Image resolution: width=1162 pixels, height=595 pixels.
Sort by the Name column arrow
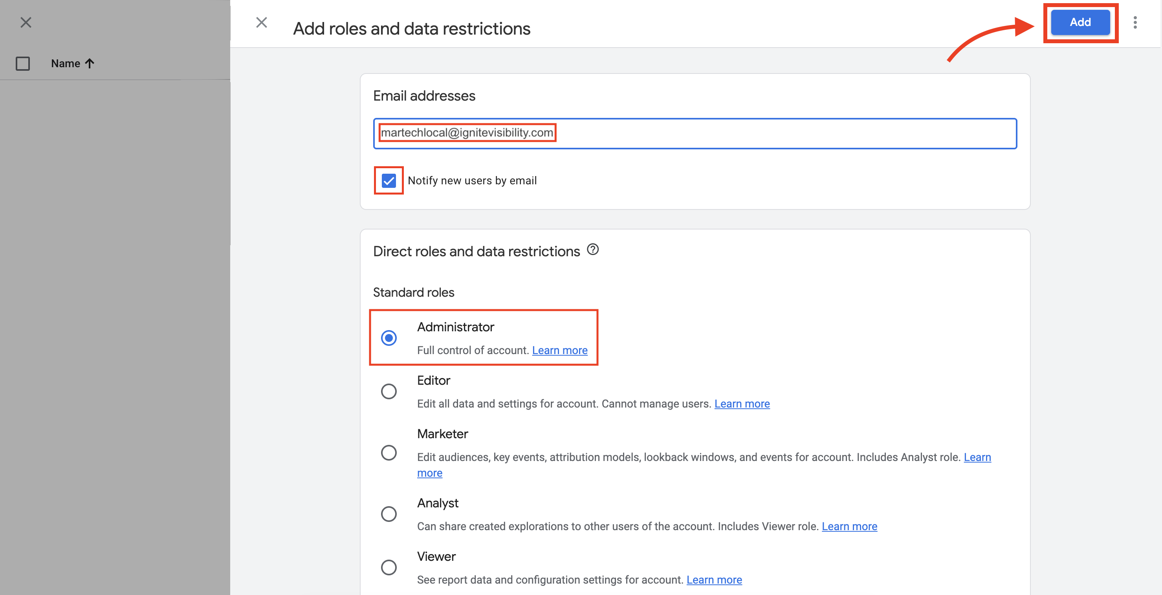pyautogui.click(x=89, y=63)
